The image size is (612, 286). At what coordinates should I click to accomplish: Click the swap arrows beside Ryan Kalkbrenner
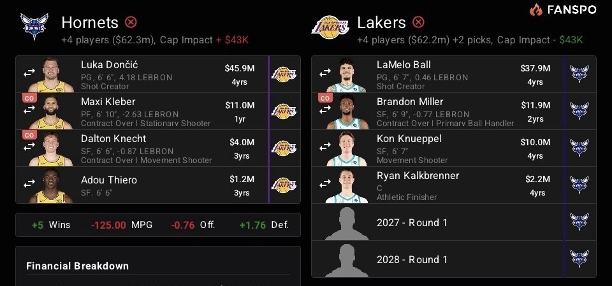pos(325,184)
